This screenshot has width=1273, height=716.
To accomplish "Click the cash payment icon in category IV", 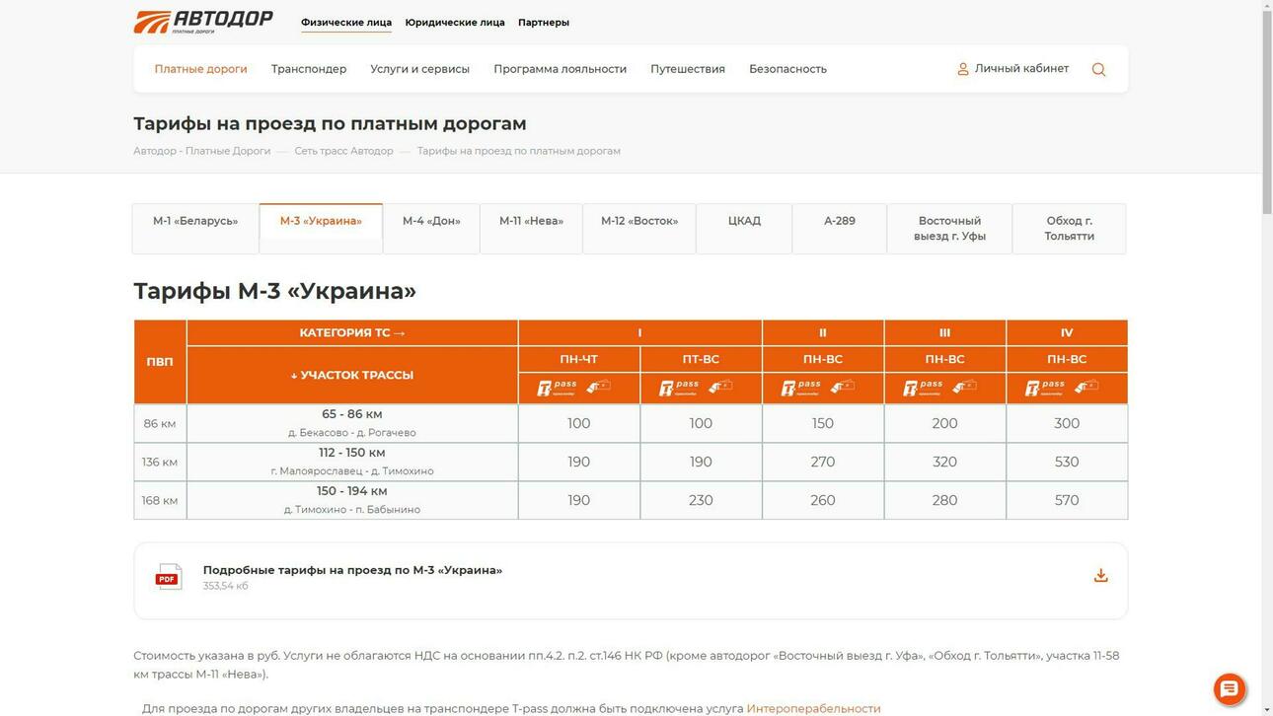I will [x=1086, y=388].
